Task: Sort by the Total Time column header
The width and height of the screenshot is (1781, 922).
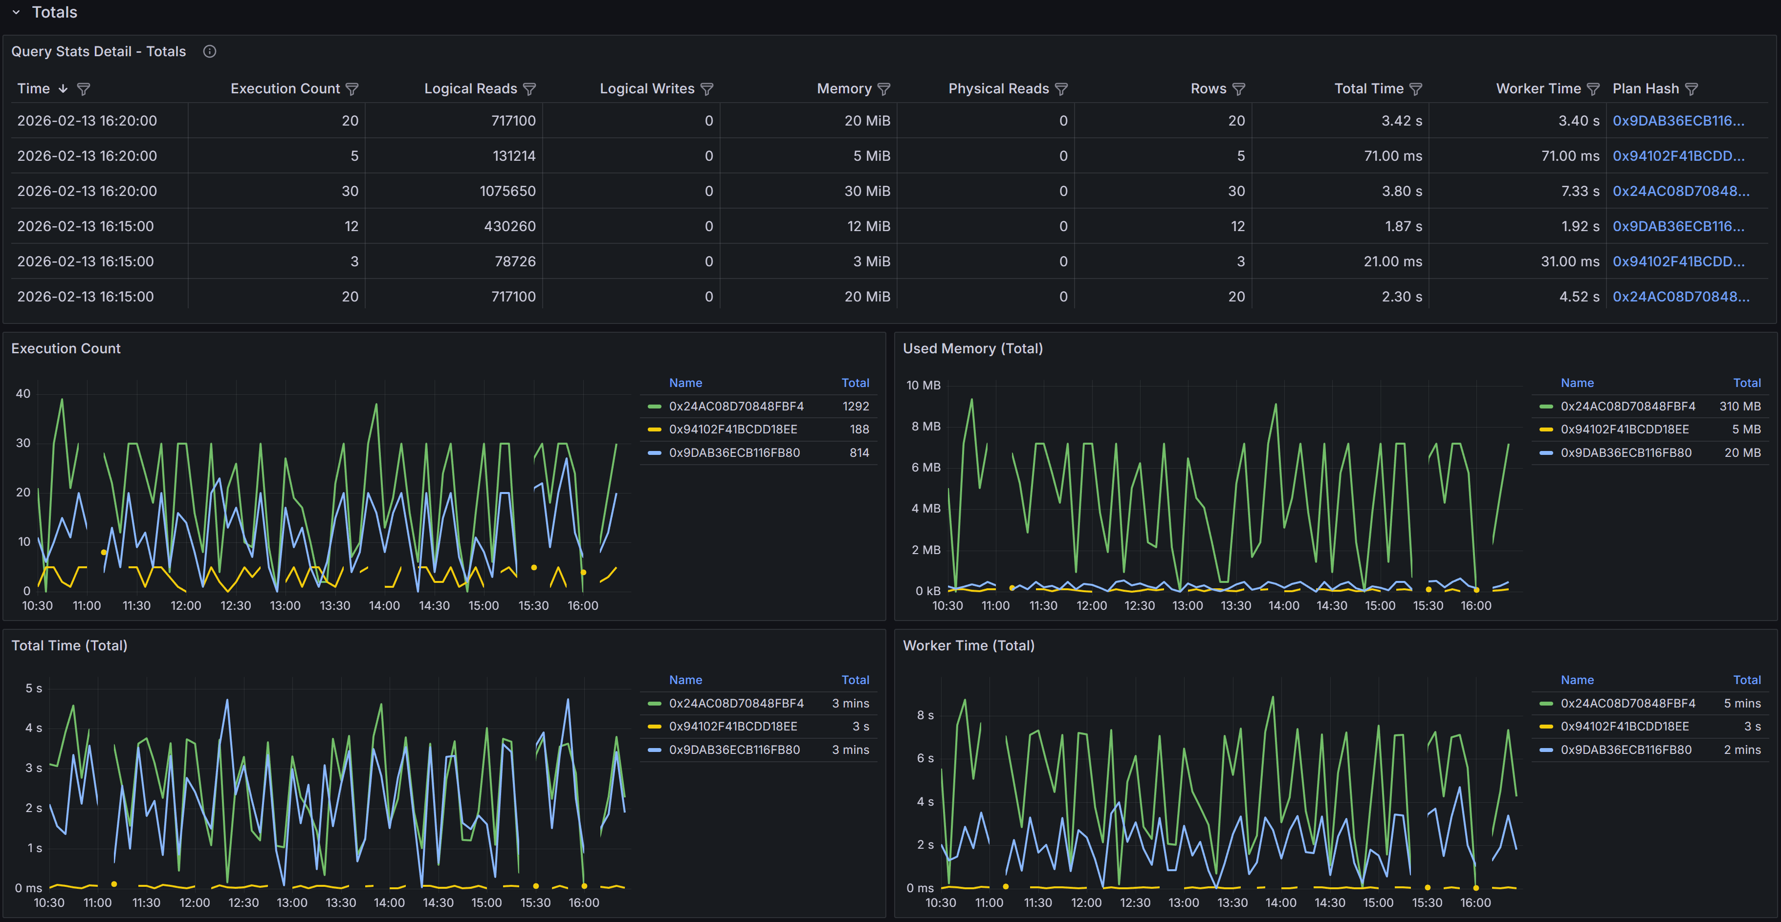Action: (x=1368, y=88)
